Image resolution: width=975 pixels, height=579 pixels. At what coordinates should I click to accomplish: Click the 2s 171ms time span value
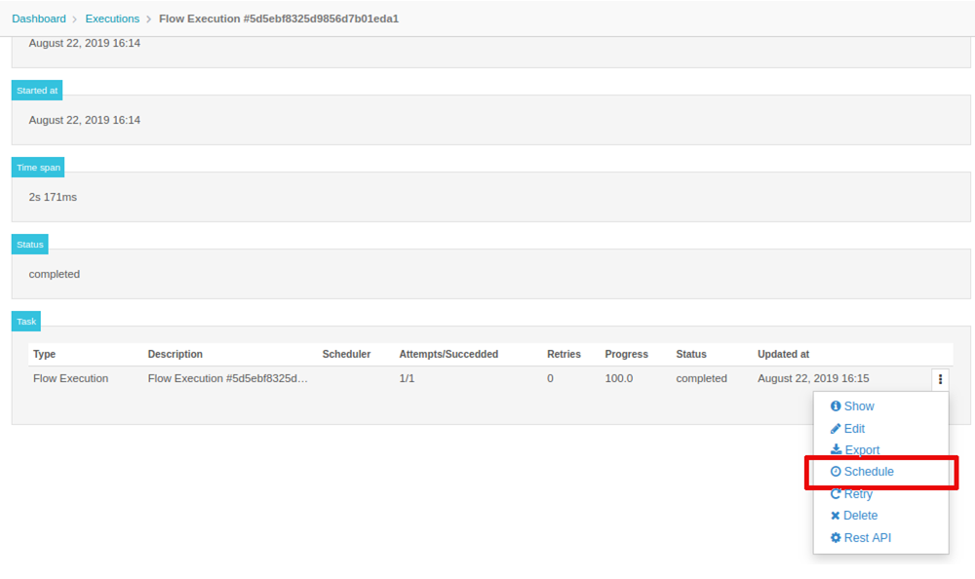tap(53, 197)
